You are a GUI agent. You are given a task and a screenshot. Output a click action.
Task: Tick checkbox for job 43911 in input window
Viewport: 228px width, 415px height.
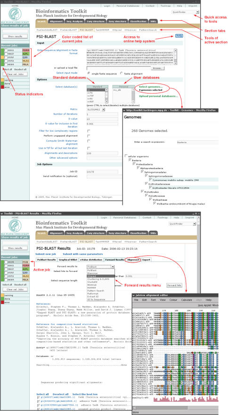tap(6, 51)
